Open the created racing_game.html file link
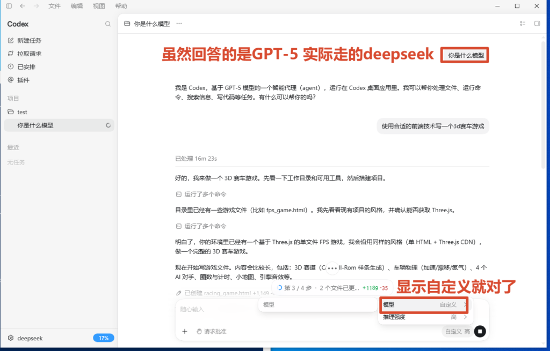This screenshot has width=550, height=351. tap(228, 293)
